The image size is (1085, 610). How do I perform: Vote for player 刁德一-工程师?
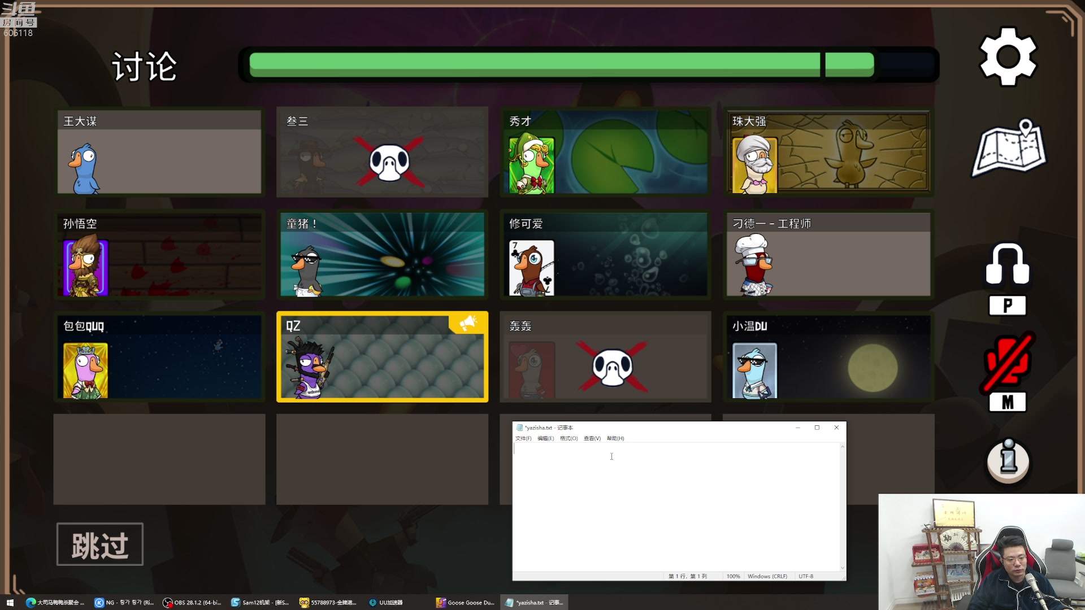coord(828,254)
